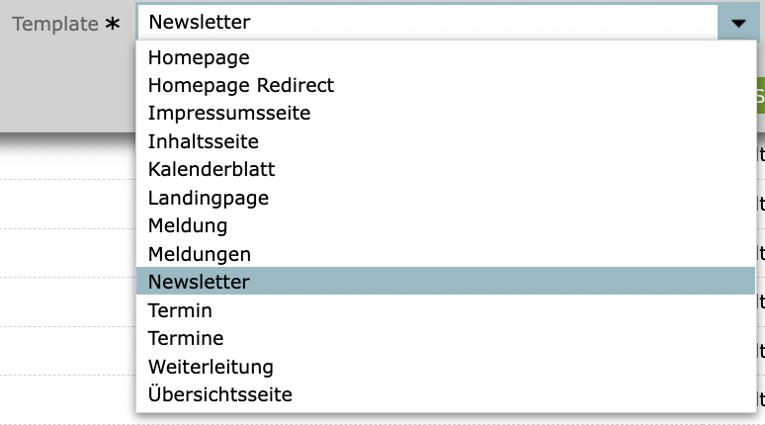Select Übersichtsseite at the list bottom

(220, 394)
